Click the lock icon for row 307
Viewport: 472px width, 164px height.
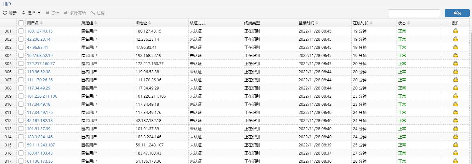(x=456, y=80)
